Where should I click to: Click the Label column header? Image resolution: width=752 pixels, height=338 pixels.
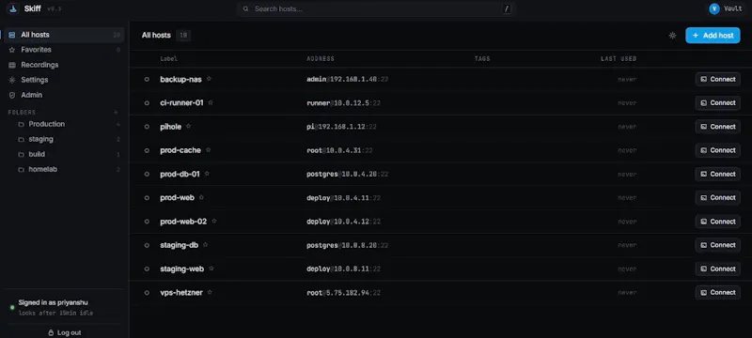click(168, 59)
